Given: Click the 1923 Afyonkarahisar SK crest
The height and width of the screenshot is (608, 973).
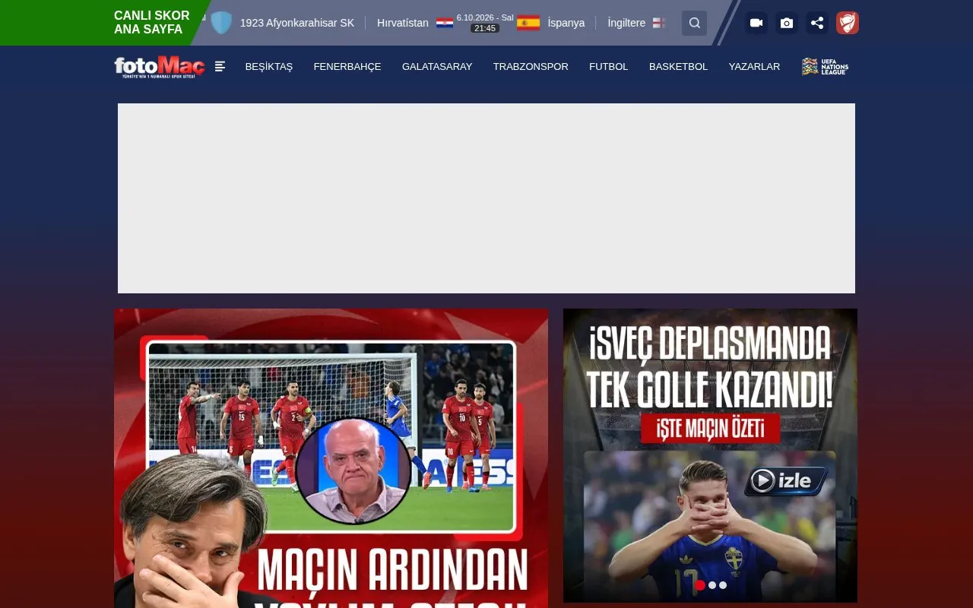Looking at the screenshot, I should pos(221,23).
